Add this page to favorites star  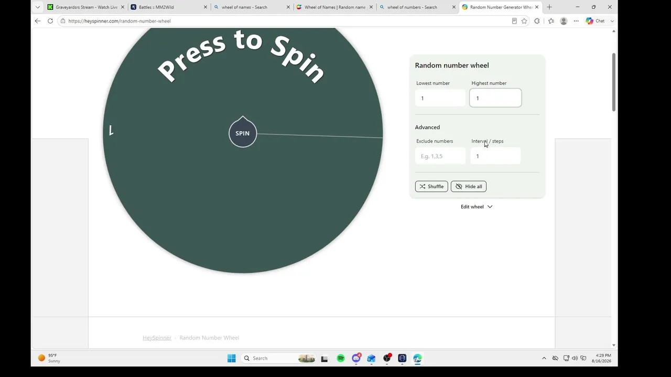524,21
